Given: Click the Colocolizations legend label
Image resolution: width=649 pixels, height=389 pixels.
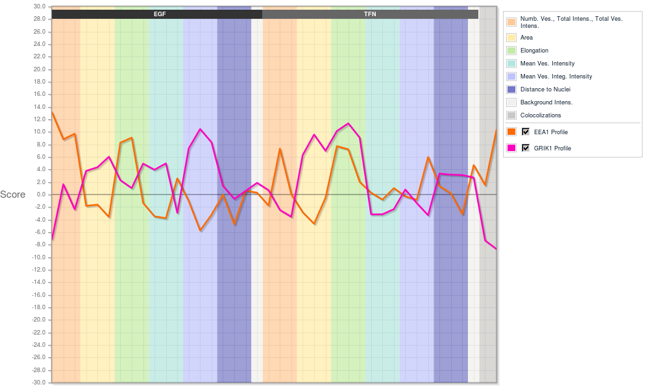Looking at the screenshot, I should [x=541, y=115].
